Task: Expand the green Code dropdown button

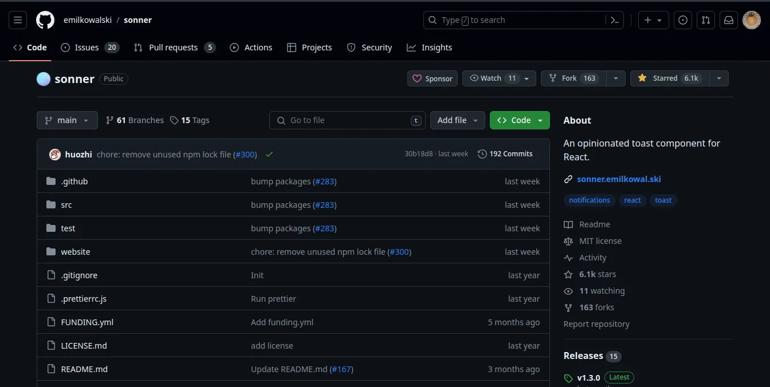Action: click(520, 120)
